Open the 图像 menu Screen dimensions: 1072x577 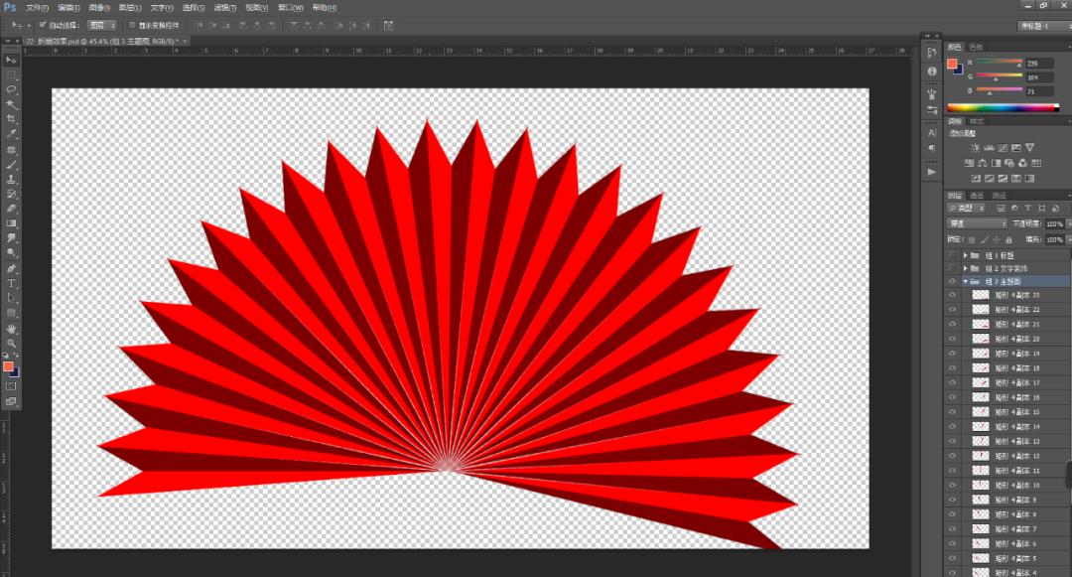pos(99,7)
